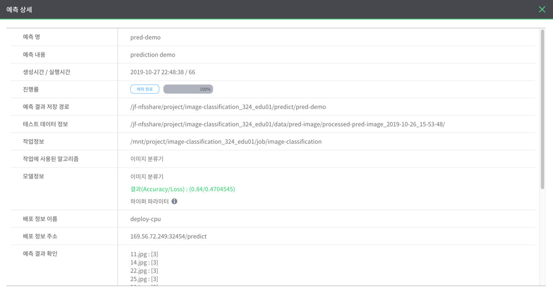Click the 예측 결과 확인 label
This screenshot has height=294, width=553.
point(40,253)
